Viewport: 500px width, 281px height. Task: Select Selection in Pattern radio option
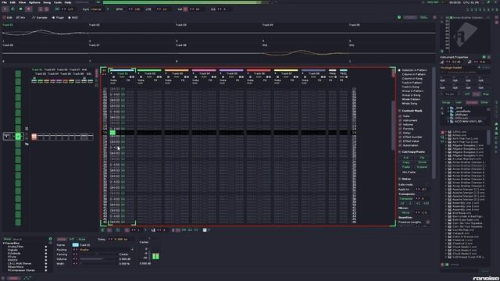tap(412, 70)
